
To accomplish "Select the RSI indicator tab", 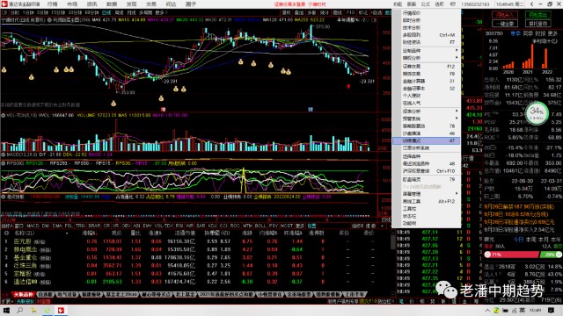I will pos(179,226).
